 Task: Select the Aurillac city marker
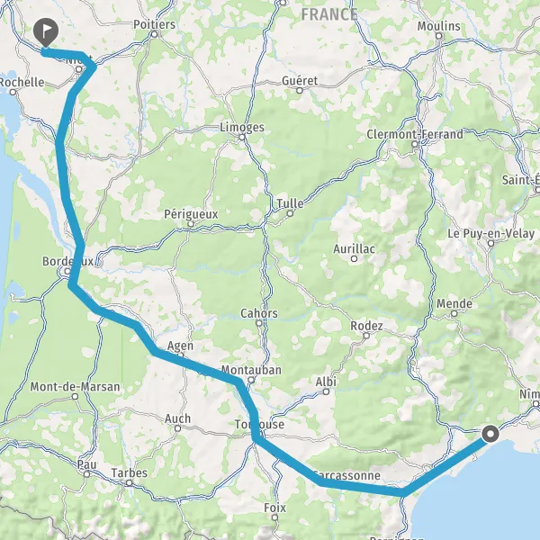tap(354, 258)
